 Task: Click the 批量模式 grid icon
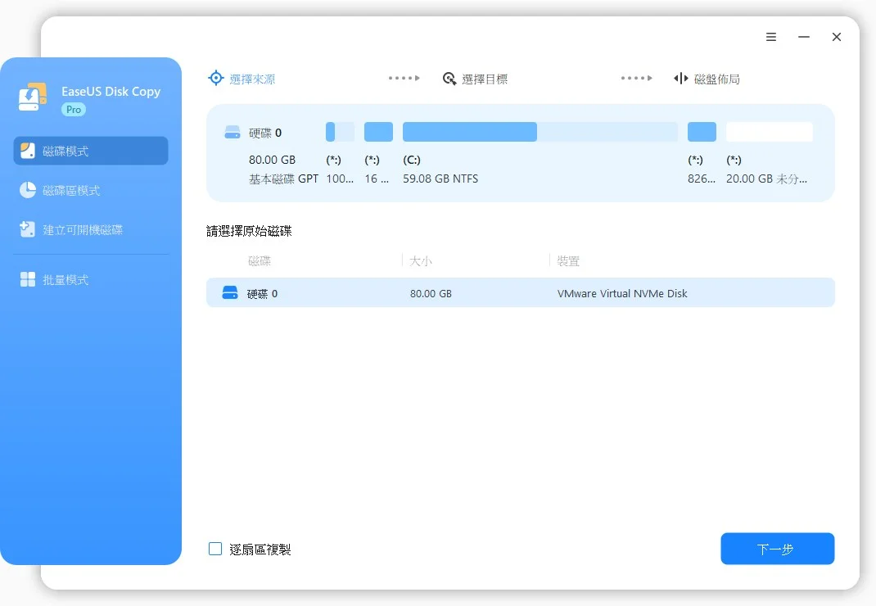(x=27, y=279)
